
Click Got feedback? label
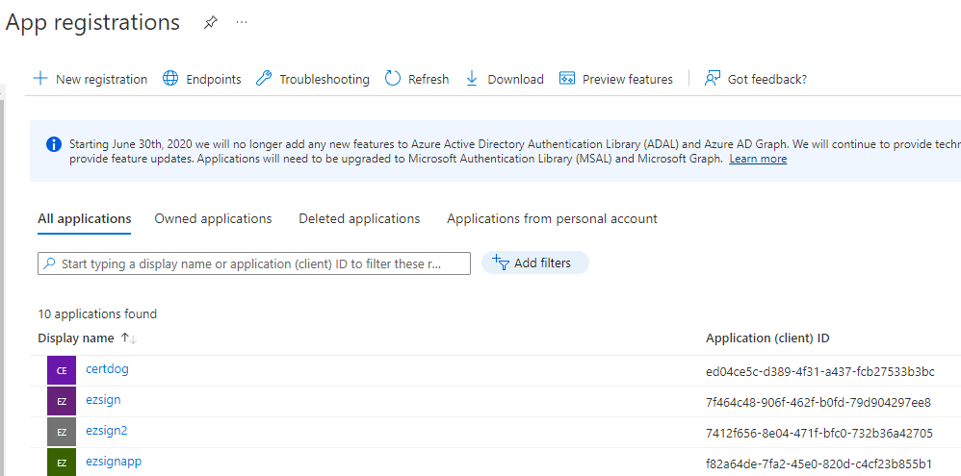click(x=767, y=80)
